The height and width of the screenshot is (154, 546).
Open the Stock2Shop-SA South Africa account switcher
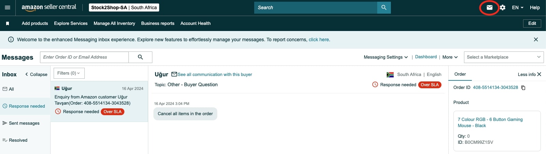coord(124,7)
